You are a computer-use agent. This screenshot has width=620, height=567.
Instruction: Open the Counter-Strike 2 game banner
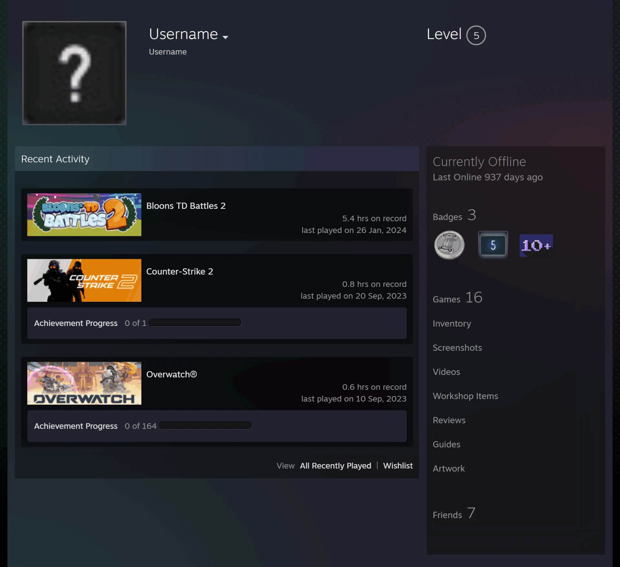click(x=84, y=280)
